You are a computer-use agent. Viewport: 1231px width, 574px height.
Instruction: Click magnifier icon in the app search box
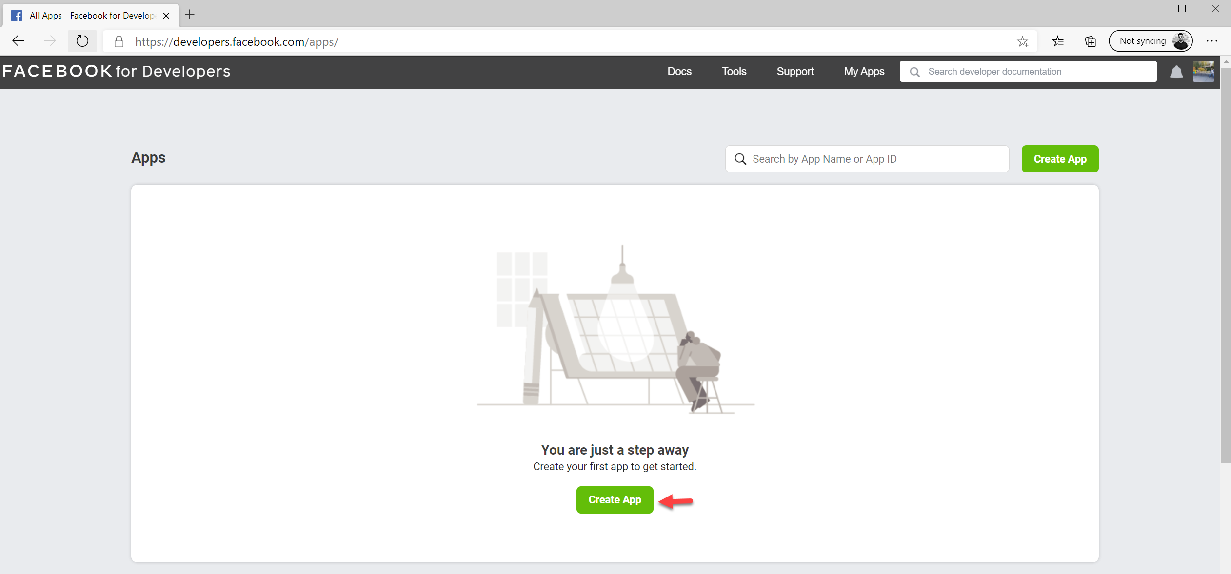coord(740,159)
